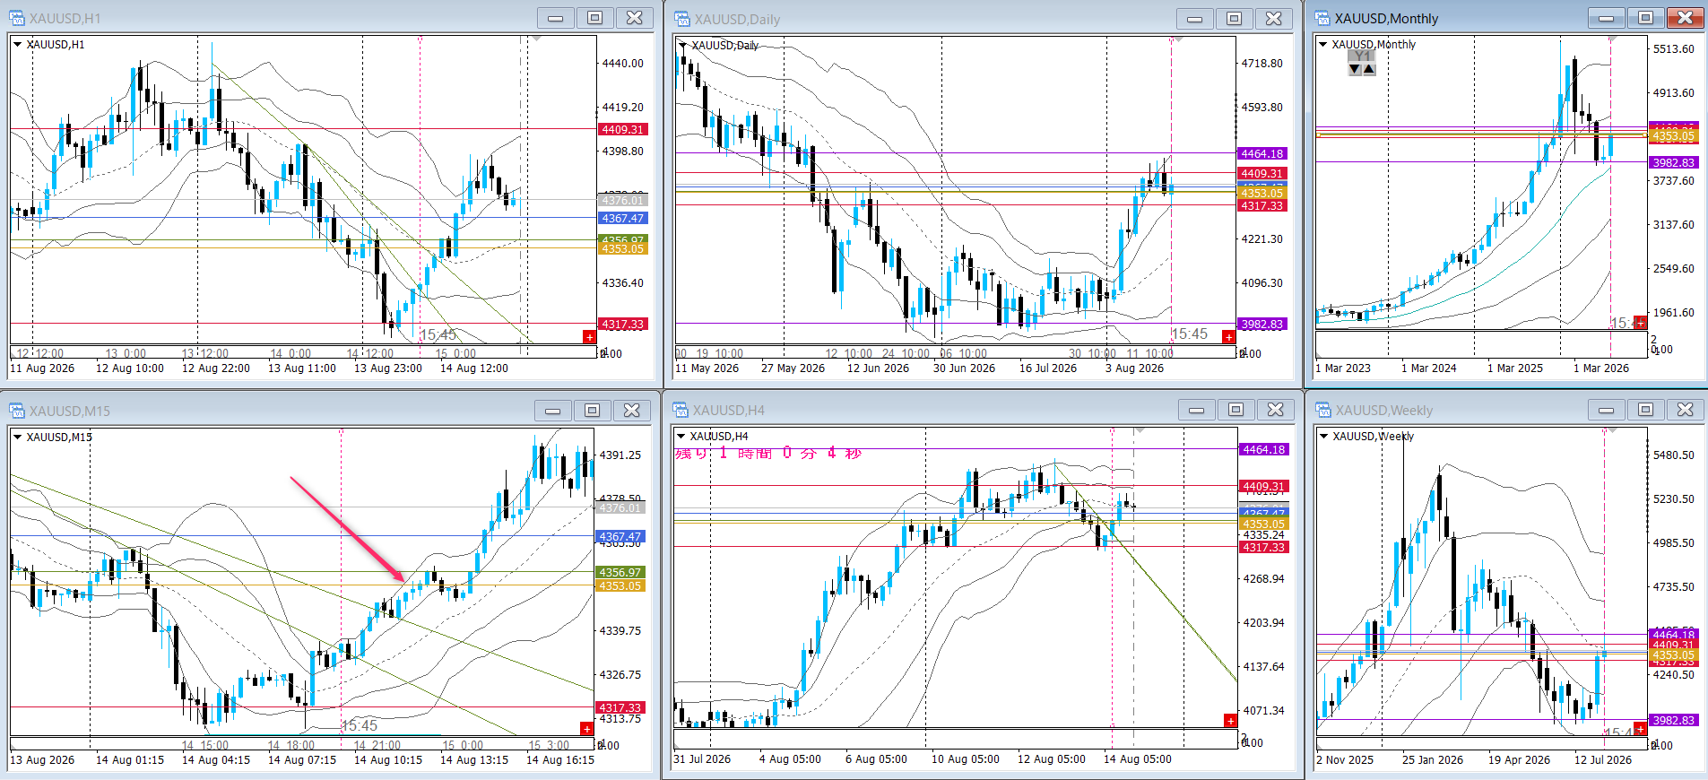Click the purple 4464.18 price label in Daily chart

pos(1261,153)
